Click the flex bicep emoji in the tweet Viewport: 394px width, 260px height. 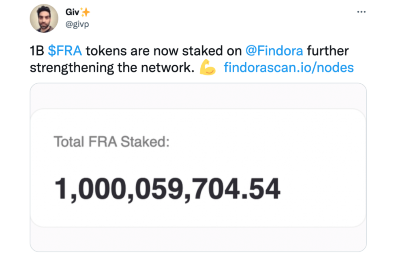pyautogui.click(x=207, y=68)
